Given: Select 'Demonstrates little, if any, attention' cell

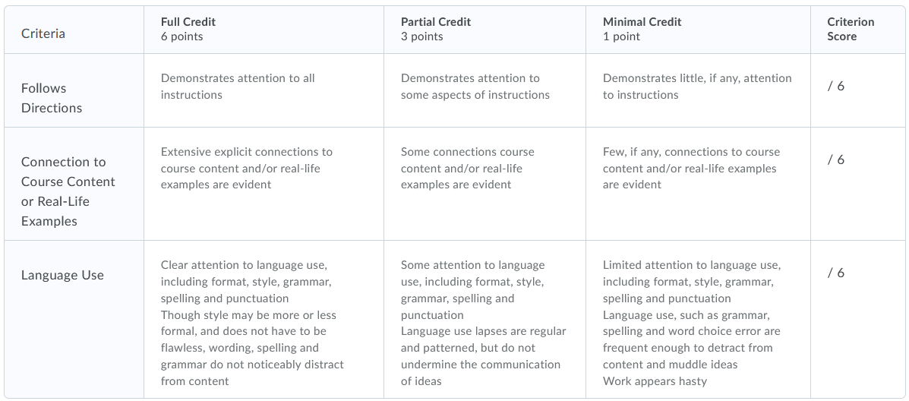Looking at the screenshot, I should [696, 87].
